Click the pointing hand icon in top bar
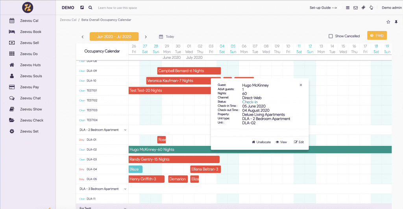The image size is (403, 209). (372, 8)
